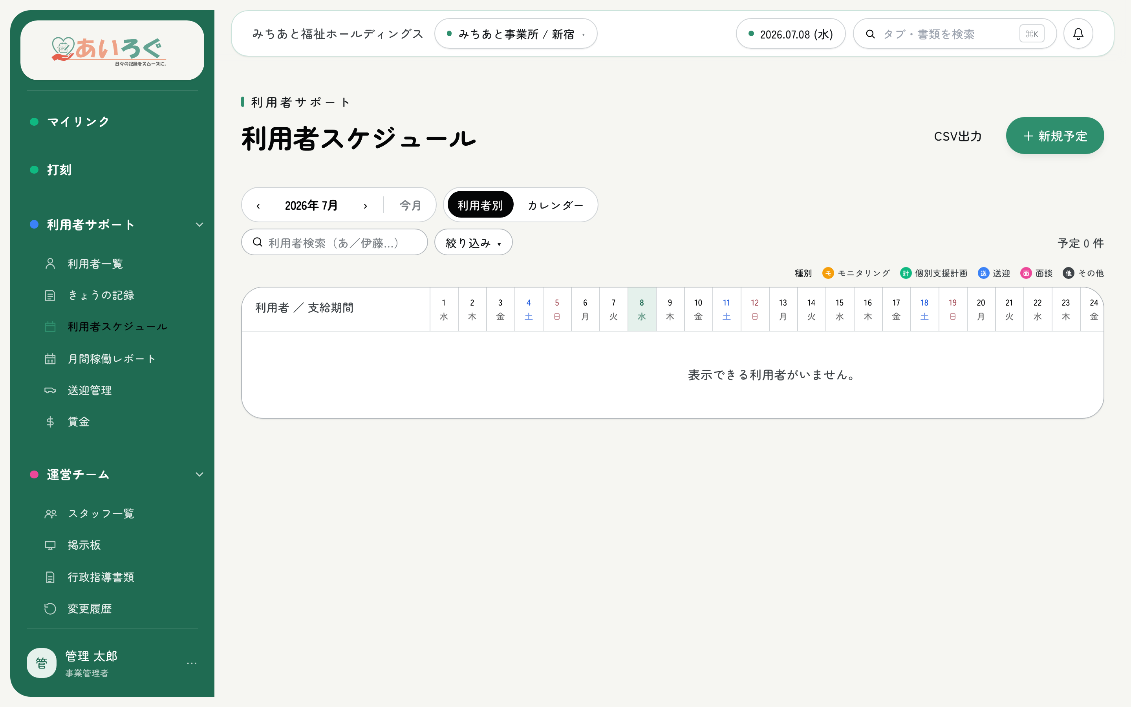Click the 2026.07.08 (水) date pill

coord(790,34)
